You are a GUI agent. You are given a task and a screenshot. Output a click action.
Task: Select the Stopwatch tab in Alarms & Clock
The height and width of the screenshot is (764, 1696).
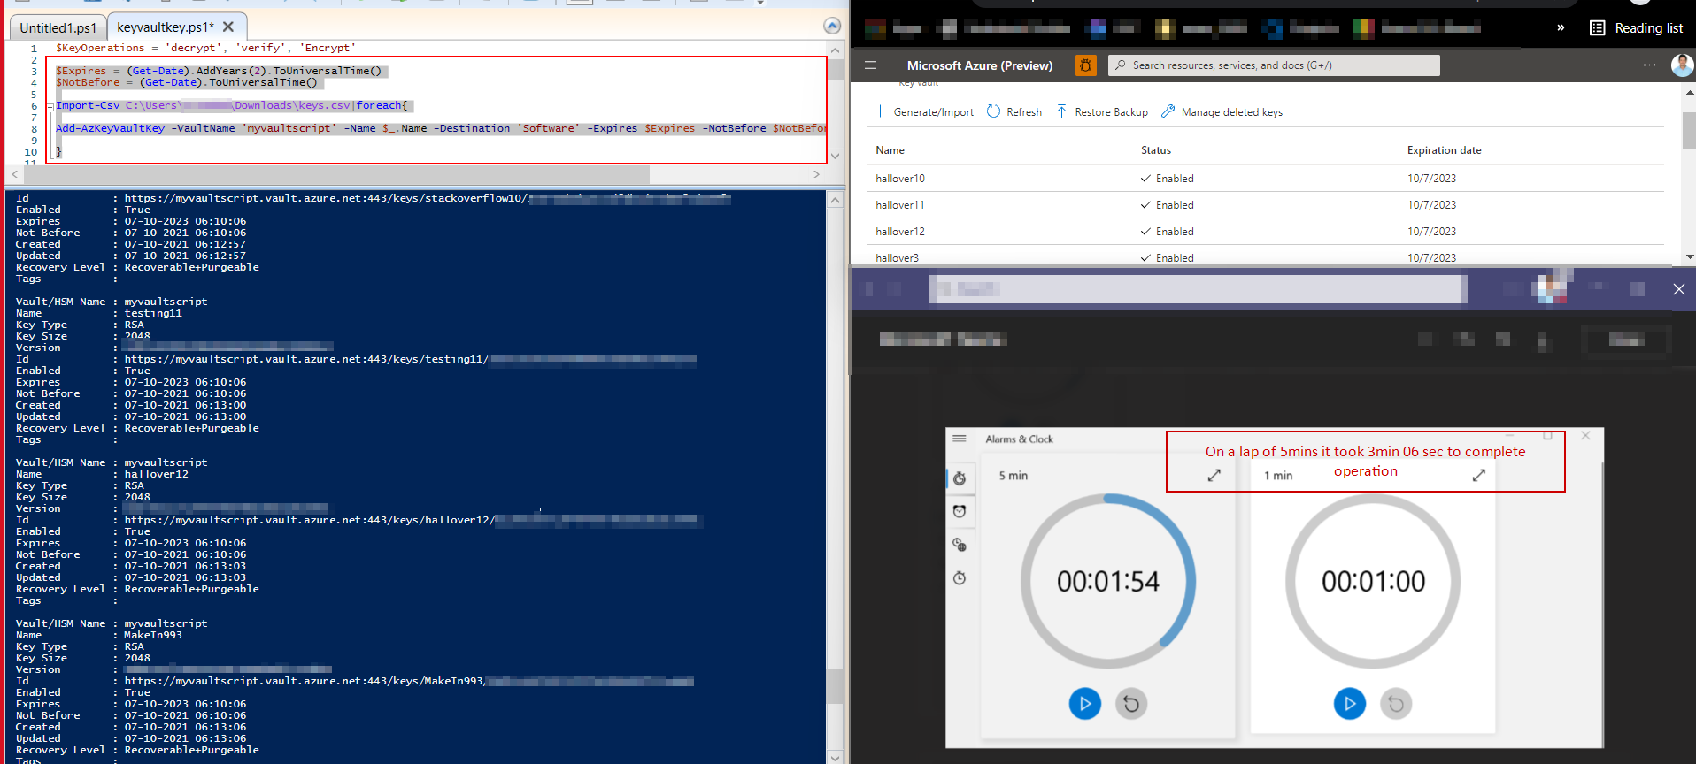pyautogui.click(x=960, y=578)
